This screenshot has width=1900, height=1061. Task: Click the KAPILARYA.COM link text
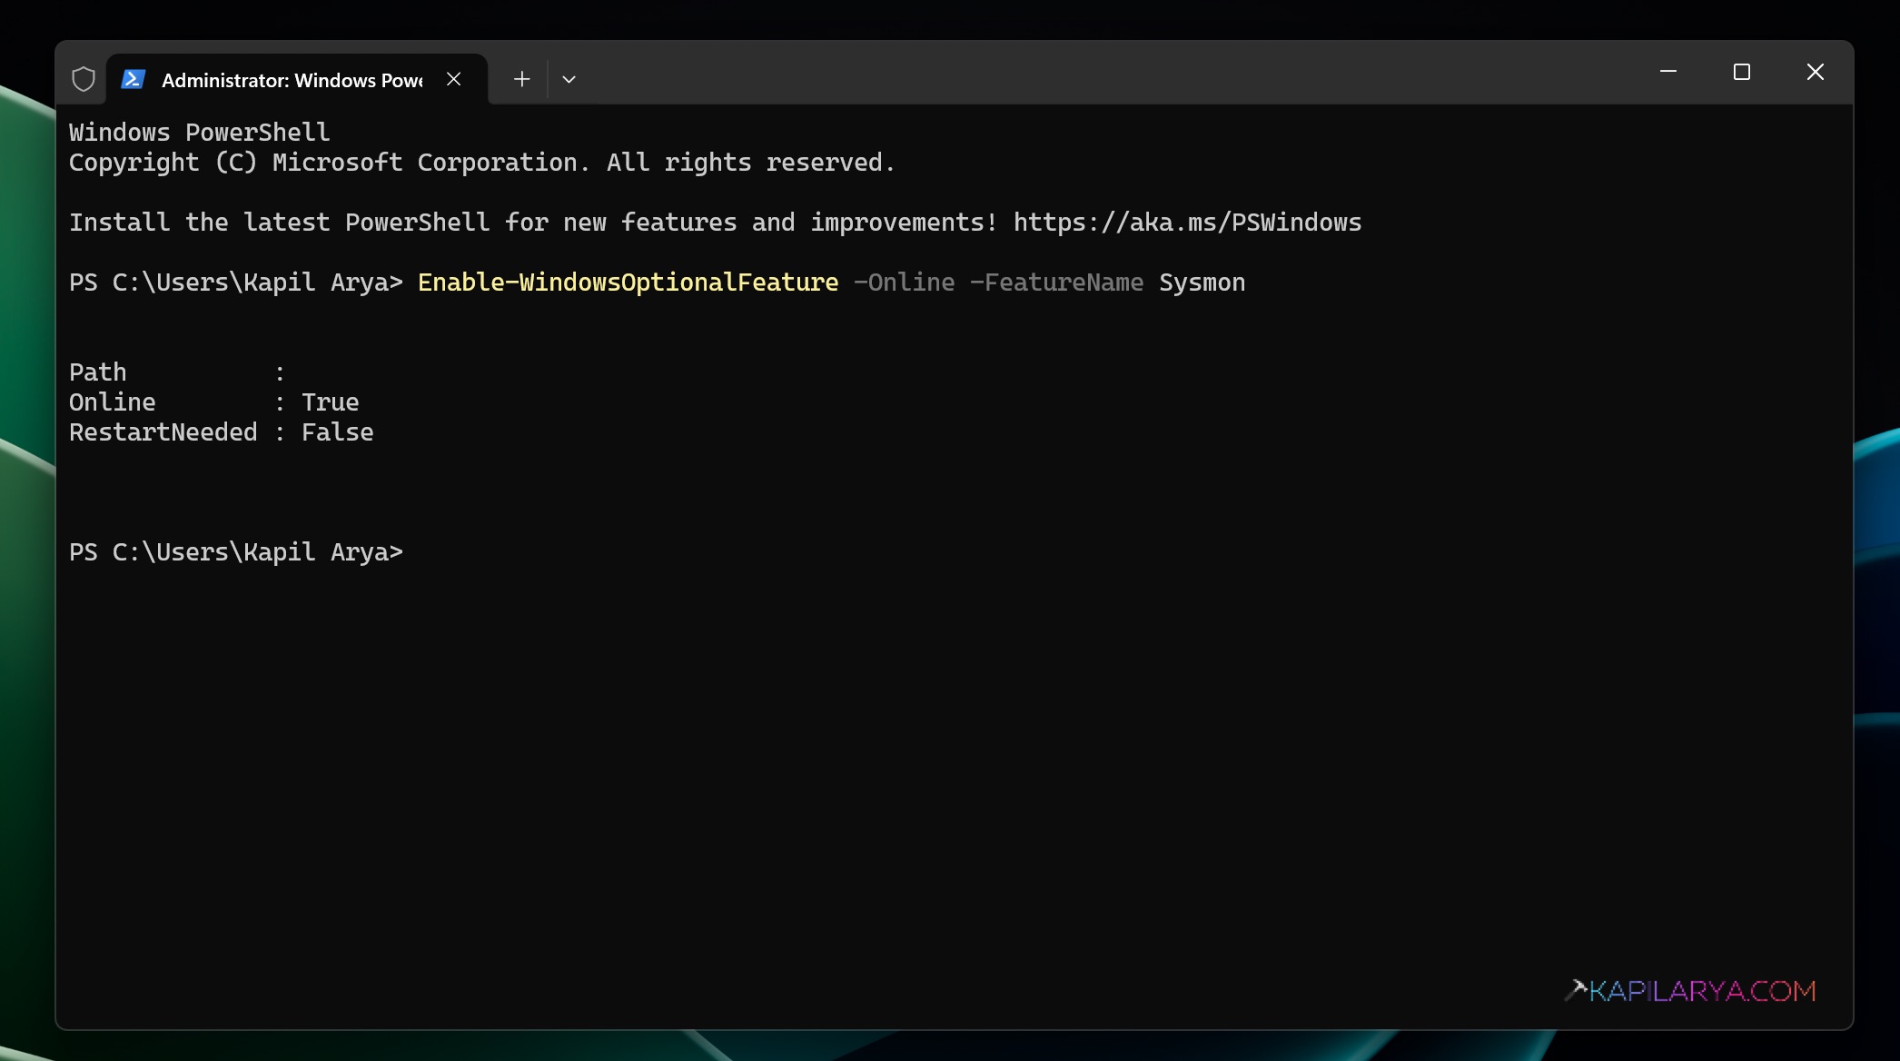pos(1703,990)
